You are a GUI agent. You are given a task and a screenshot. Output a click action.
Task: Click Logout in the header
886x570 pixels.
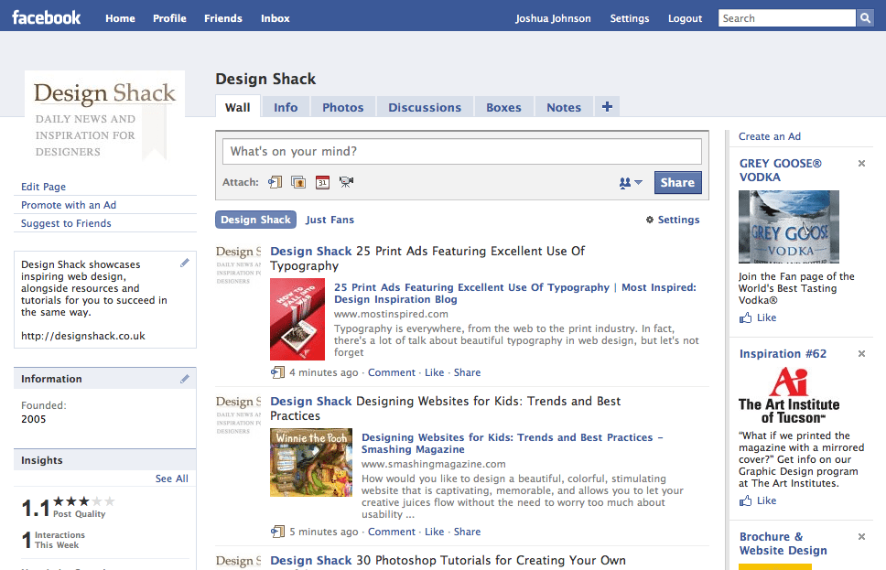tap(685, 18)
